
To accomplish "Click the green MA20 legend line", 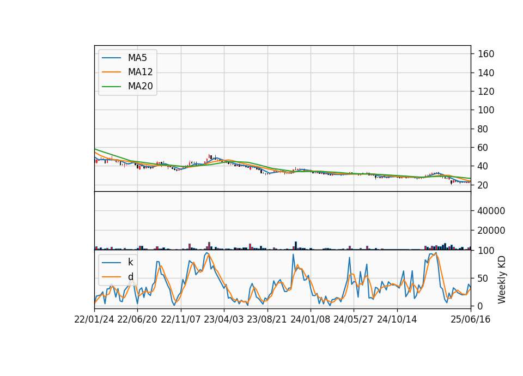I will [x=111, y=87].
